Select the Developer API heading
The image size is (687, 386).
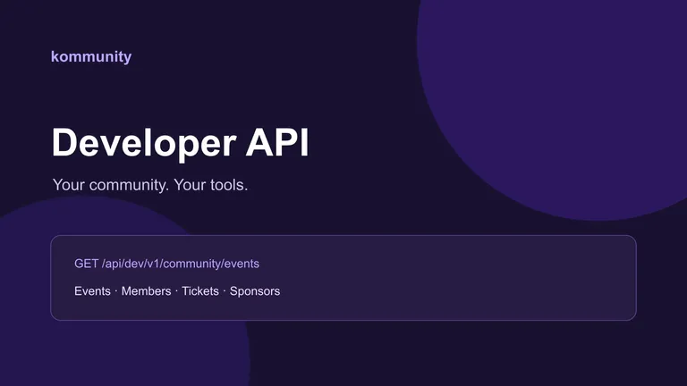(180, 143)
